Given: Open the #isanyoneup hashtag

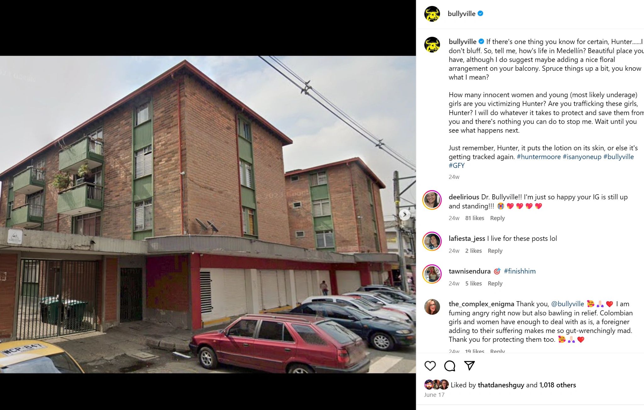Looking at the screenshot, I should click(x=582, y=157).
